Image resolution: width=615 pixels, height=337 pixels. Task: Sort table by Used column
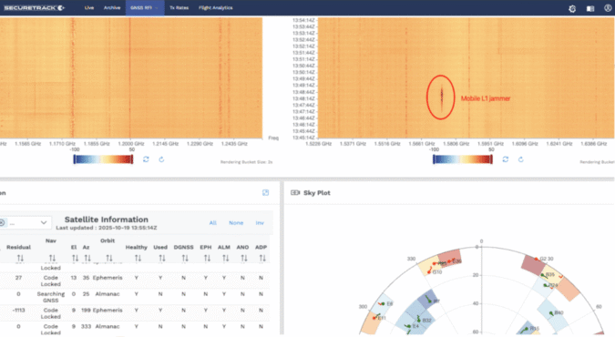(161, 258)
